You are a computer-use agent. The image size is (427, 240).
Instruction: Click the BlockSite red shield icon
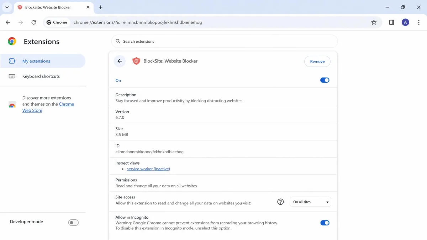click(x=136, y=61)
